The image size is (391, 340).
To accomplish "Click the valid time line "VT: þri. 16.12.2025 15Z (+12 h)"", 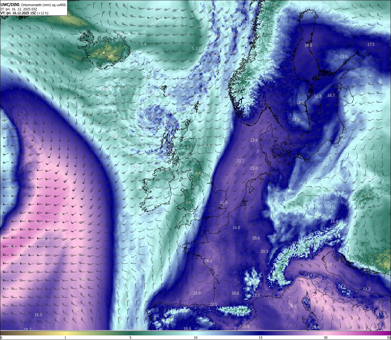I will pyautogui.click(x=24, y=13).
